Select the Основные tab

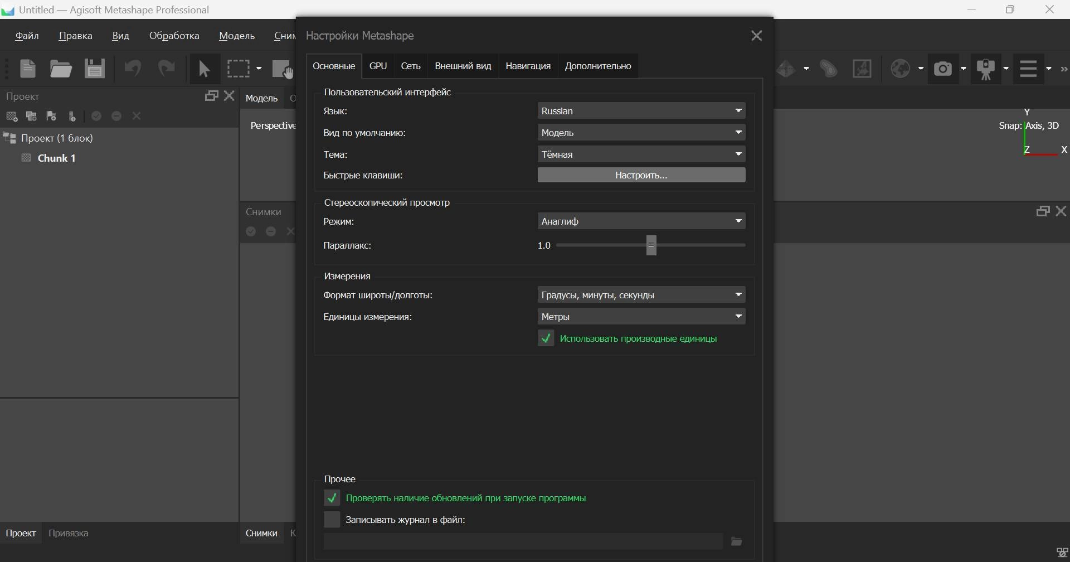click(x=334, y=66)
